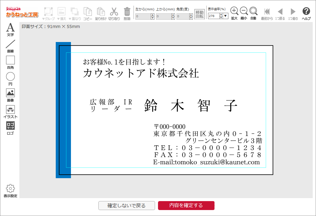This screenshot has width=316, height=216.
Task: Open the 画像 image tool
Action: (10, 95)
